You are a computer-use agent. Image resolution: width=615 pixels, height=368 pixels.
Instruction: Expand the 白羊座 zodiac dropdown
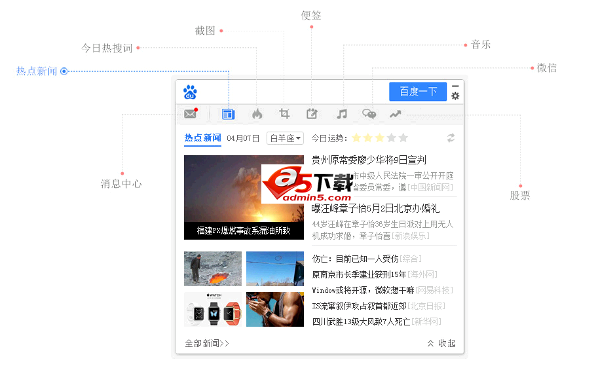click(x=285, y=138)
